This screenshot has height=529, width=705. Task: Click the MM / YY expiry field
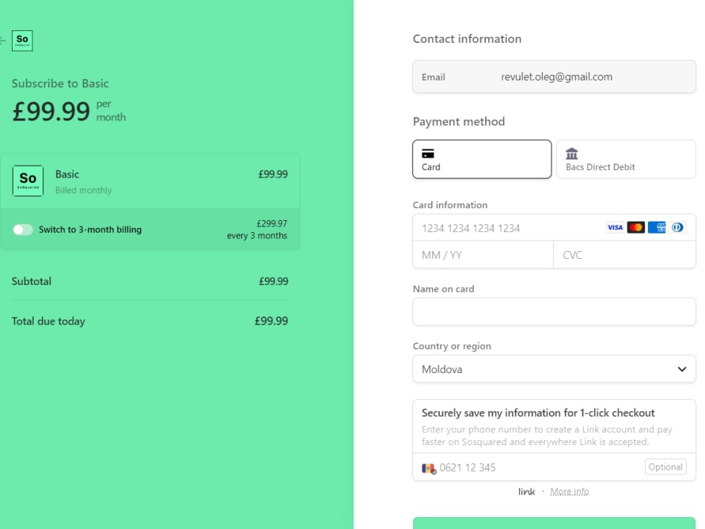click(483, 255)
